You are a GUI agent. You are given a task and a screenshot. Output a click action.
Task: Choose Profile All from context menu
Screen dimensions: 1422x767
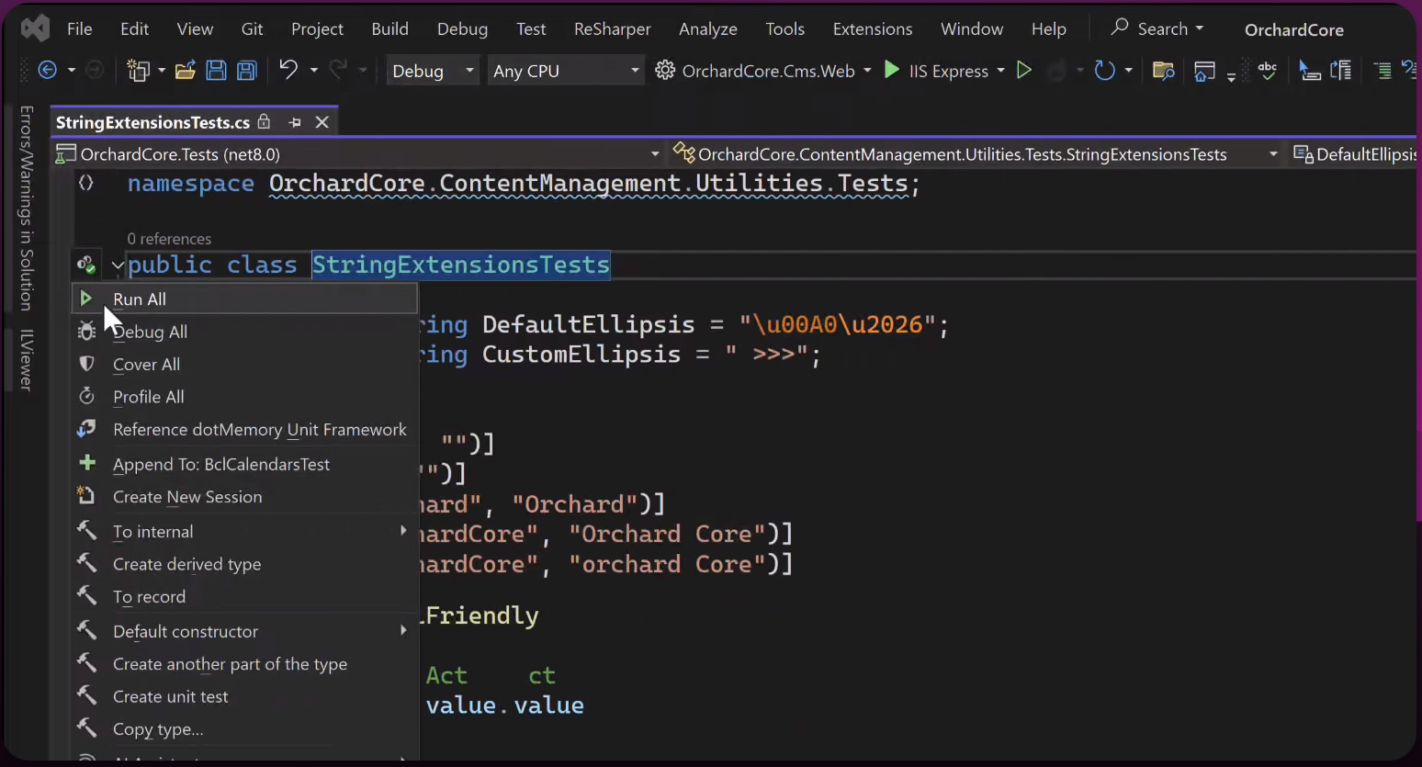pyautogui.click(x=244, y=397)
